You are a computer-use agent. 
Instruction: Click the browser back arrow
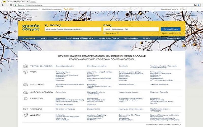[x=3, y=5]
